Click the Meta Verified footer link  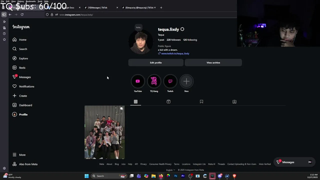265,164
